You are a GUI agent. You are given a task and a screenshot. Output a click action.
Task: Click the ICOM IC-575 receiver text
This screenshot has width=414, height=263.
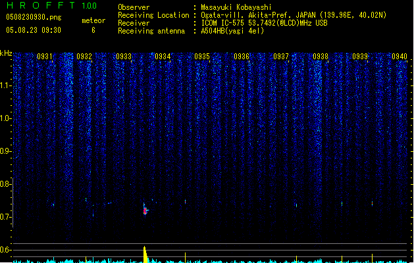coord(264,23)
